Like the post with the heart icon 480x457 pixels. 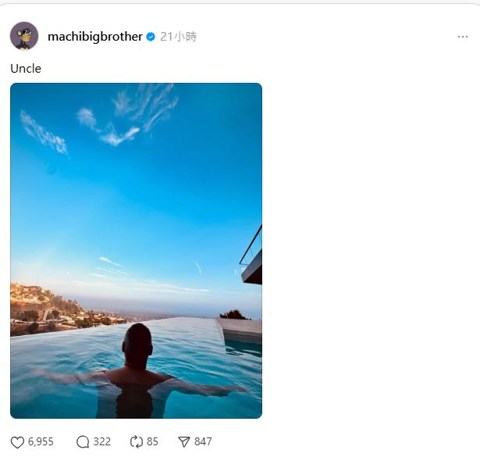point(17,441)
